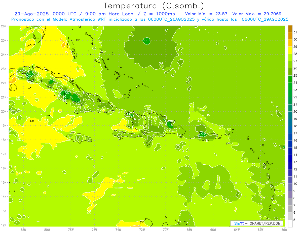Screen dimensions: 302x233
Task: Click the "80W" longitude label
Action: [47, 229]
